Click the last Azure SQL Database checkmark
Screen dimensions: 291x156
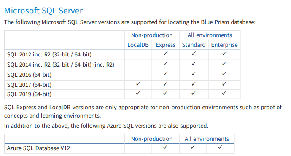(220, 147)
